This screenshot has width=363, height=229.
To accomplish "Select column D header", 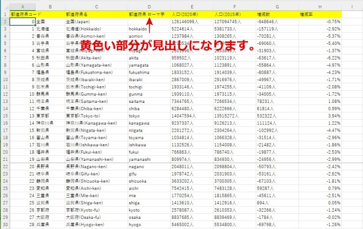I will coord(149,7).
